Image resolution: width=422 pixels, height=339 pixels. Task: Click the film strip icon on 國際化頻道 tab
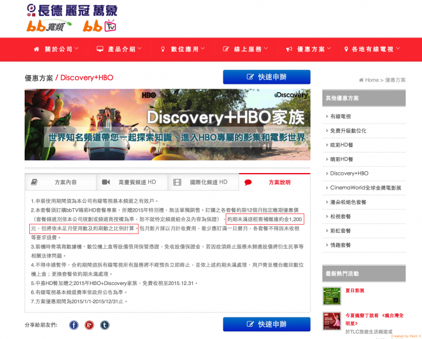point(177,182)
